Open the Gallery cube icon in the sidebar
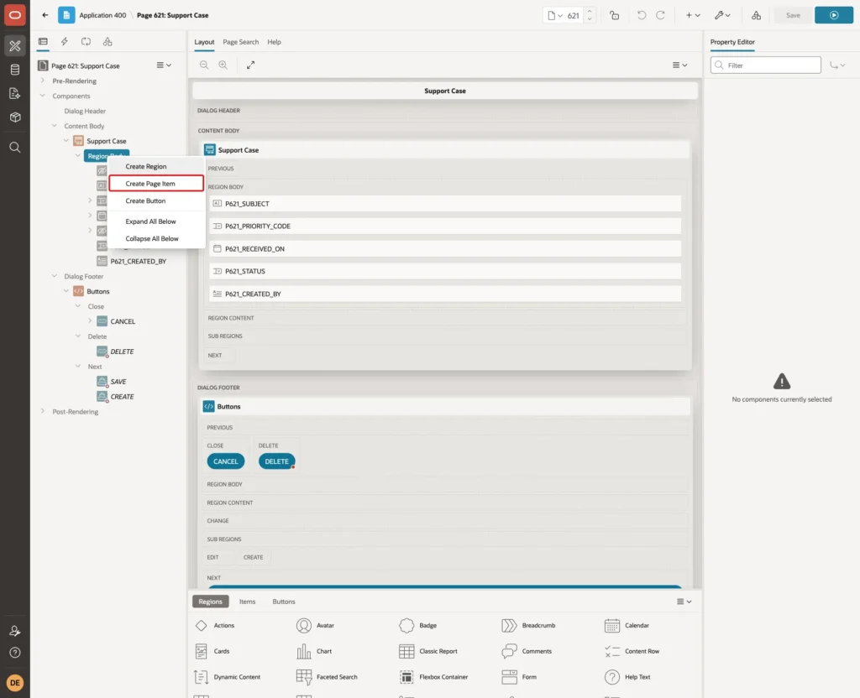The image size is (860, 698). 15,117
